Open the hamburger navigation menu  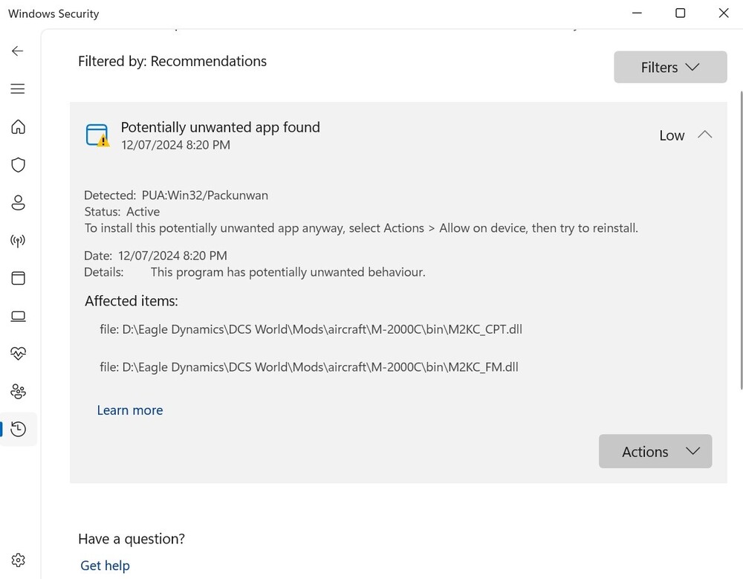tap(18, 89)
